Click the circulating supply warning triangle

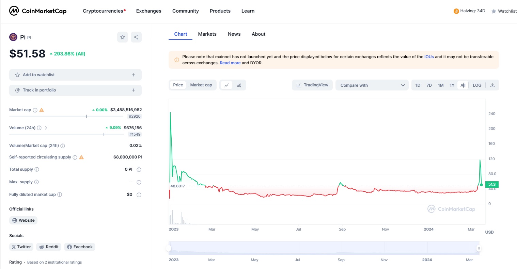click(x=81, y=157)
